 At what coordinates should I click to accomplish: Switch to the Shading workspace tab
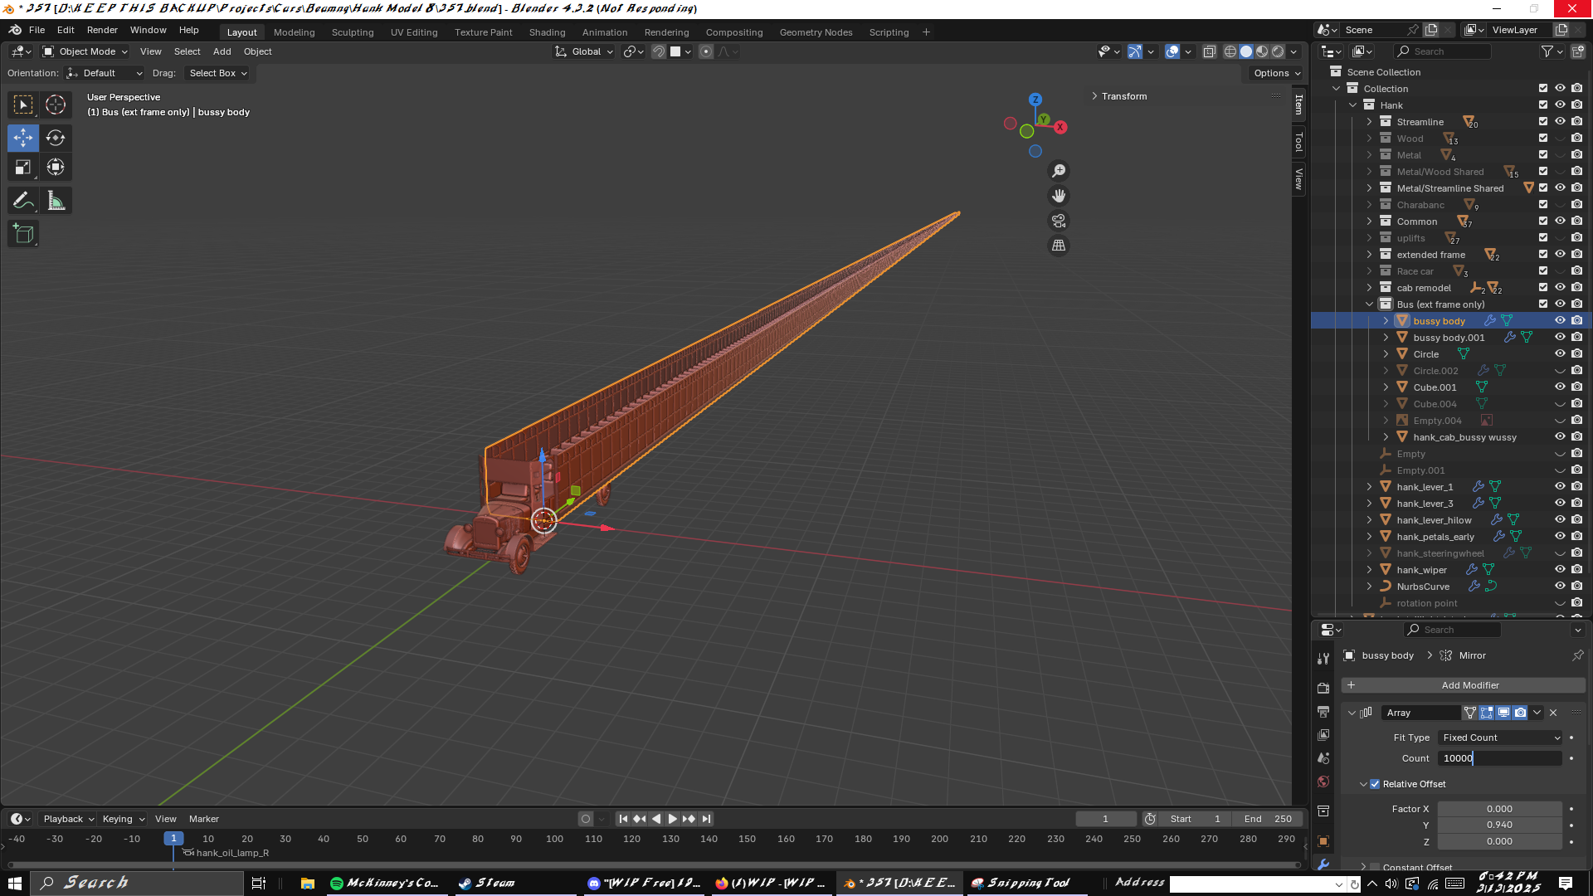[547, 32]
